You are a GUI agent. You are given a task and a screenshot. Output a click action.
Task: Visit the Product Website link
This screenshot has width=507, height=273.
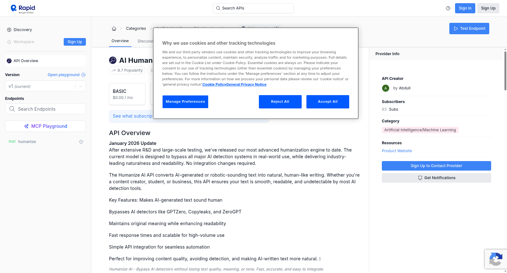(397, 151)
